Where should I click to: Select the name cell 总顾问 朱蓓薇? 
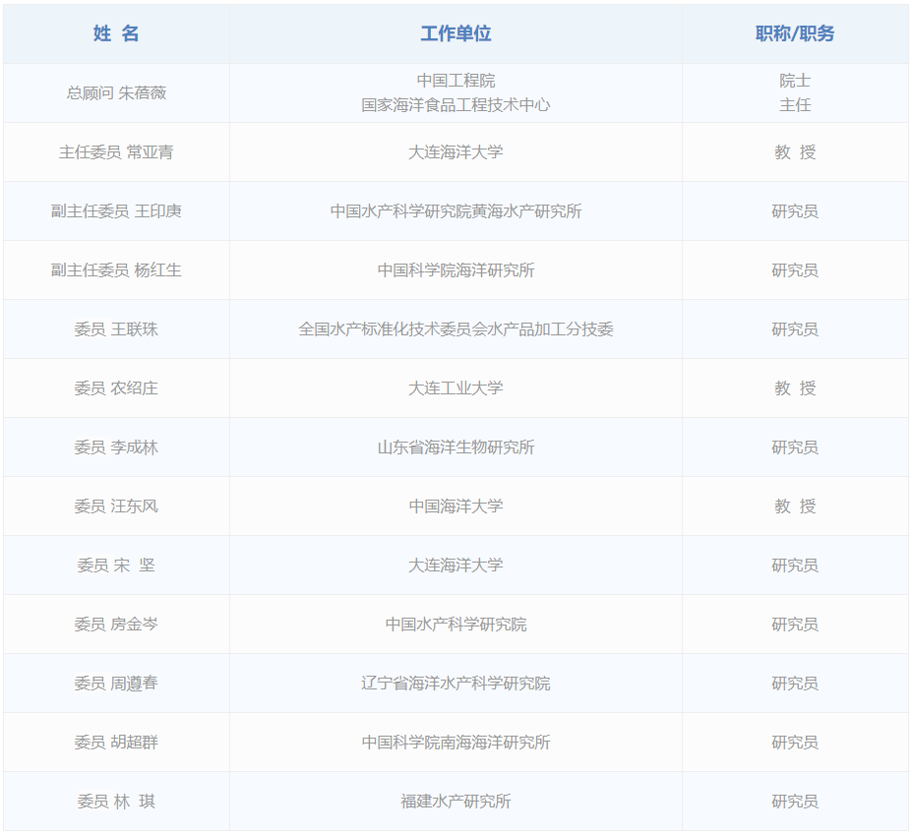[x=116, y=92]
